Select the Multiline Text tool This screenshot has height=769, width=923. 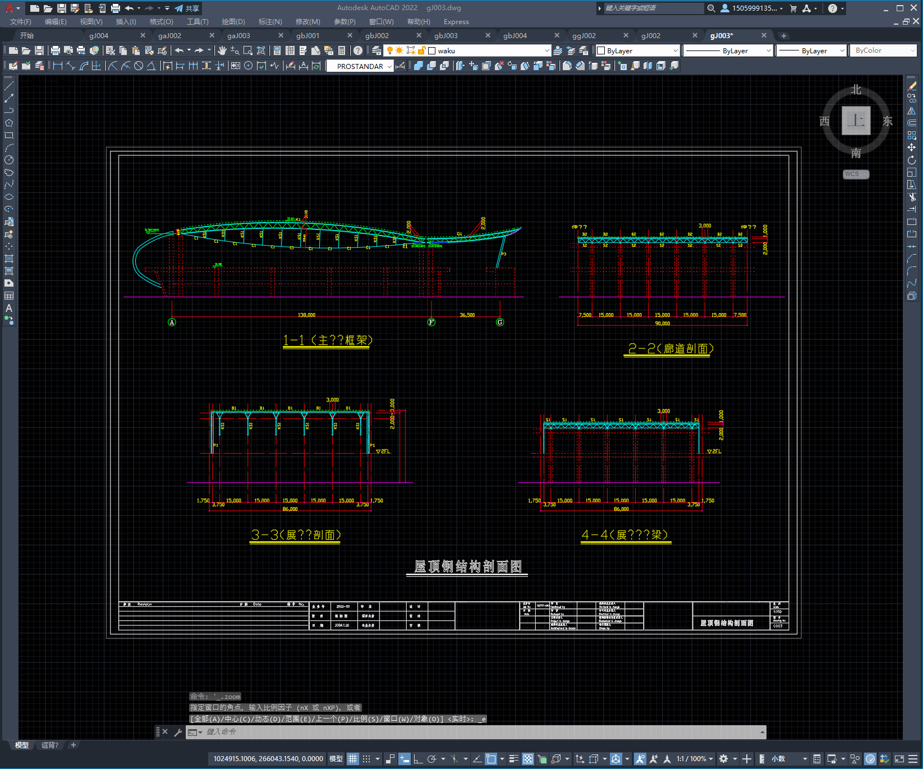[9, 308]
